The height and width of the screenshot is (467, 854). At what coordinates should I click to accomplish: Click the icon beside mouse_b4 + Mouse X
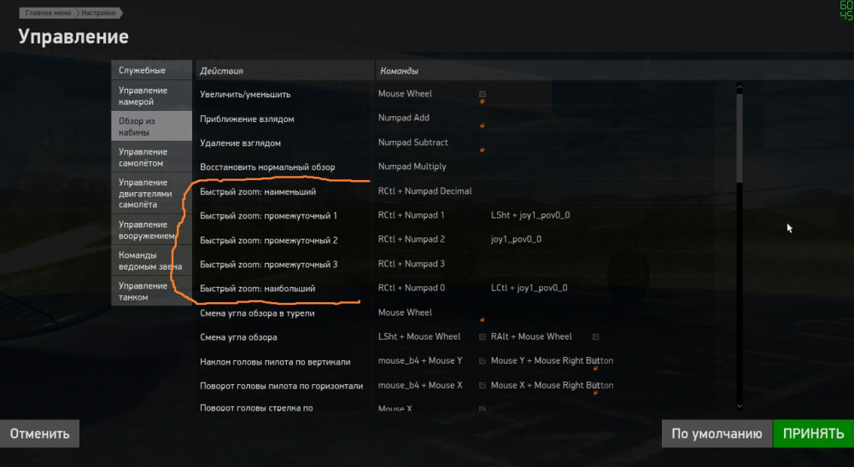483,386
